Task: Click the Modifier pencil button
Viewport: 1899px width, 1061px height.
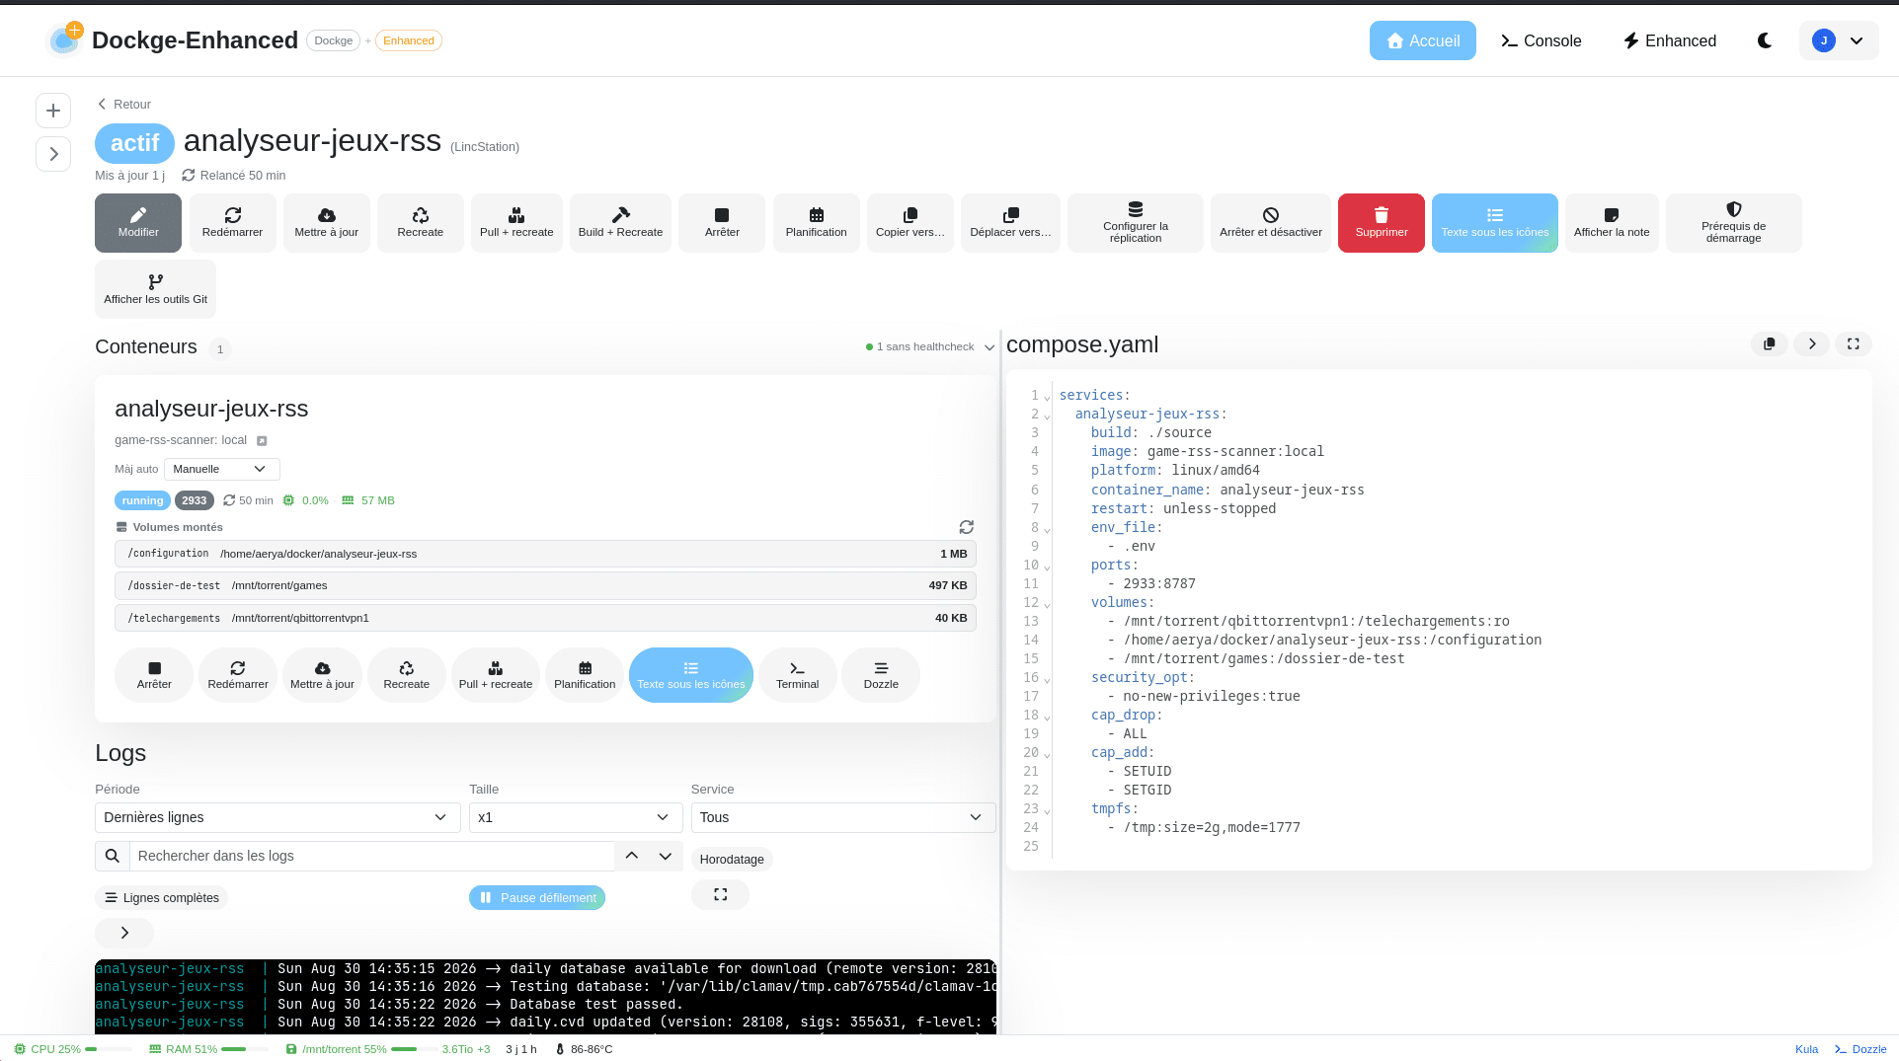Action: tap(138, 223)
